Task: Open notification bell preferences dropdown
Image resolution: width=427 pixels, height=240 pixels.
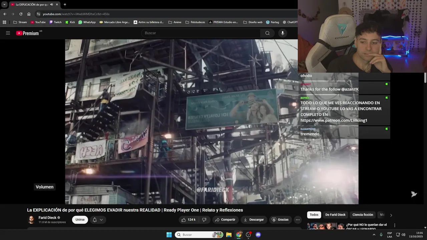Action: 98,220
